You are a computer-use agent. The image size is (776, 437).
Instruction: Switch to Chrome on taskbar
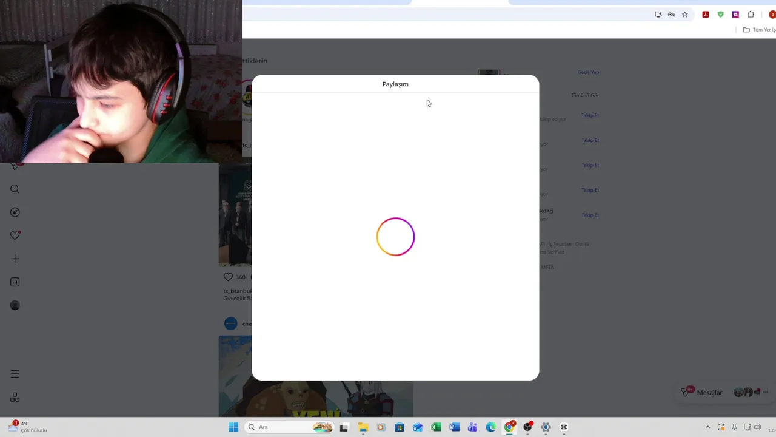pyautogui.click(x=509, y=427)
